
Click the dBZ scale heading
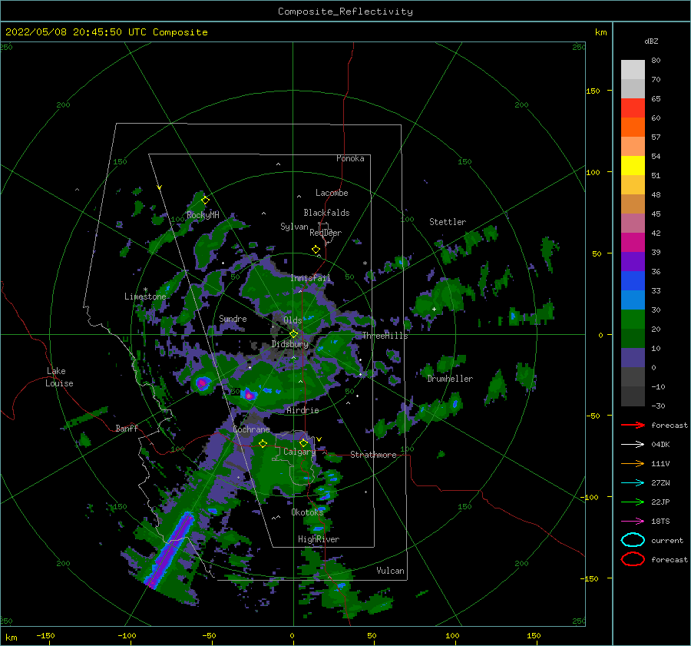tap(651, 41)
